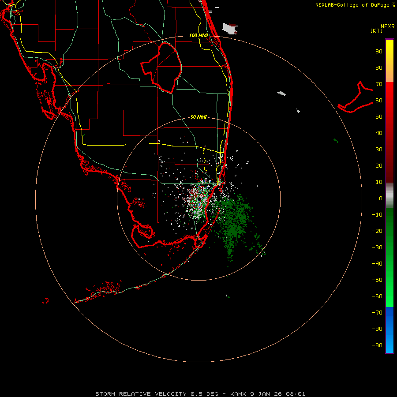397x397 pixels.
Task: Click the 60 value on the velocity scale
Action: 379,101
